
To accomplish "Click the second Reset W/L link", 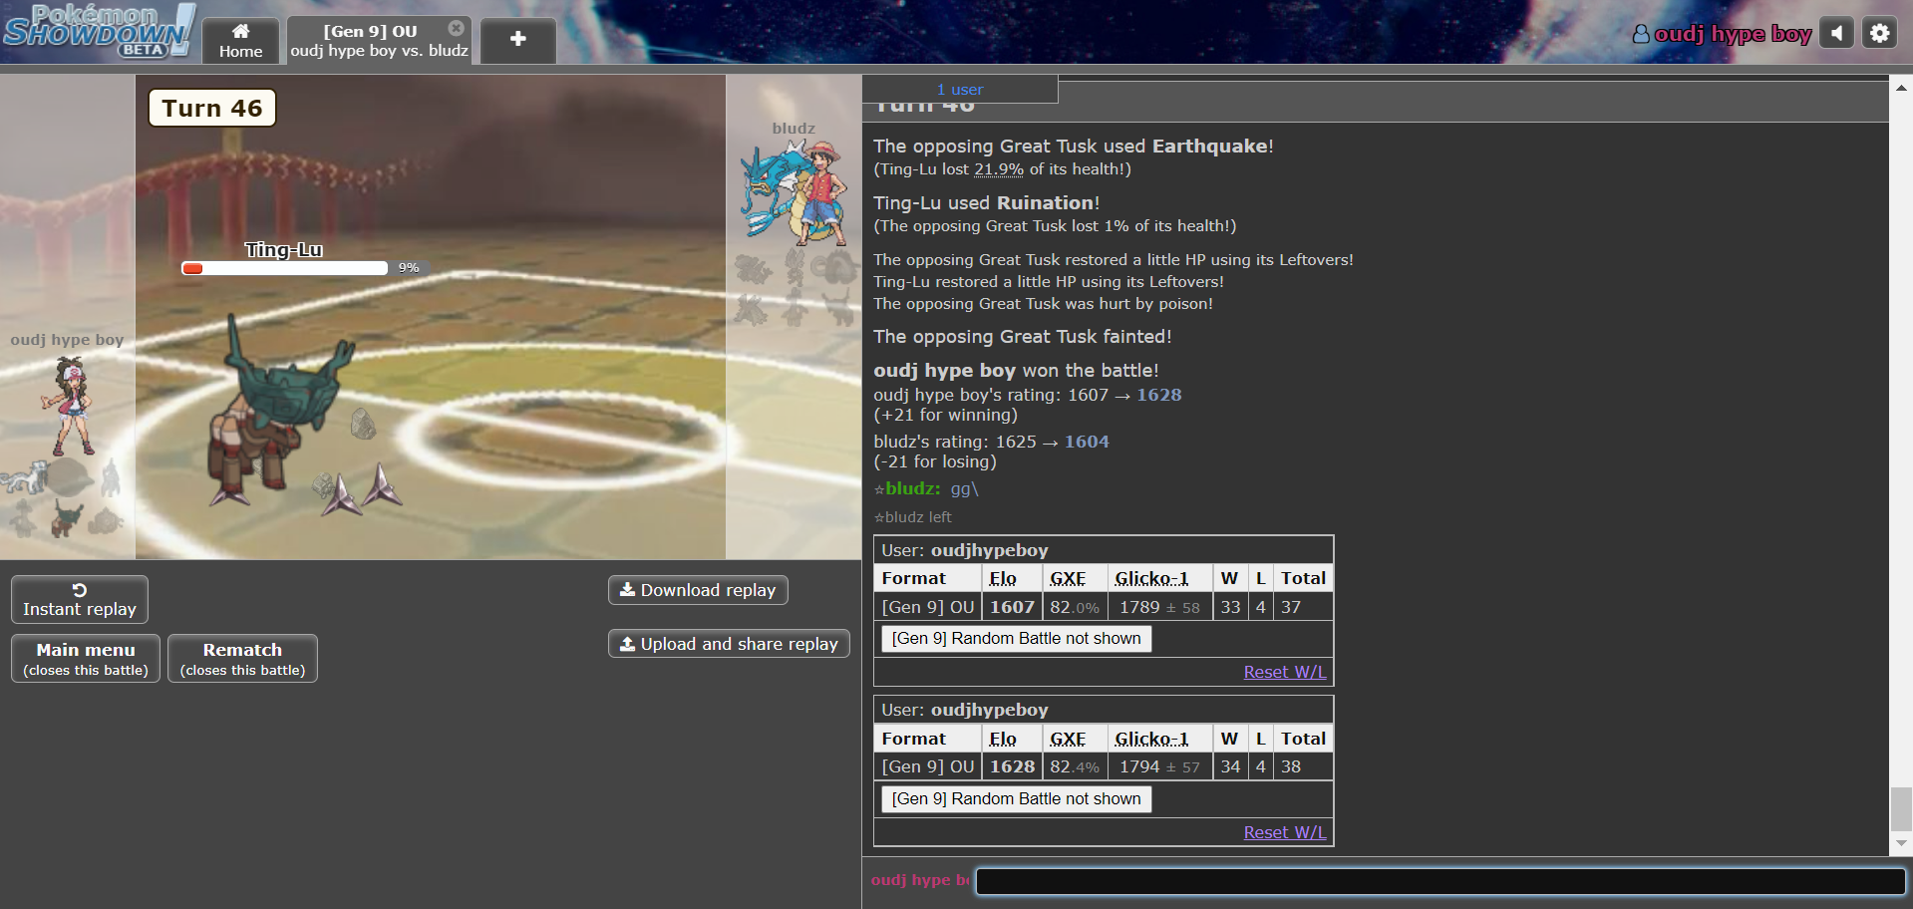I will (x=1284, y=832).
